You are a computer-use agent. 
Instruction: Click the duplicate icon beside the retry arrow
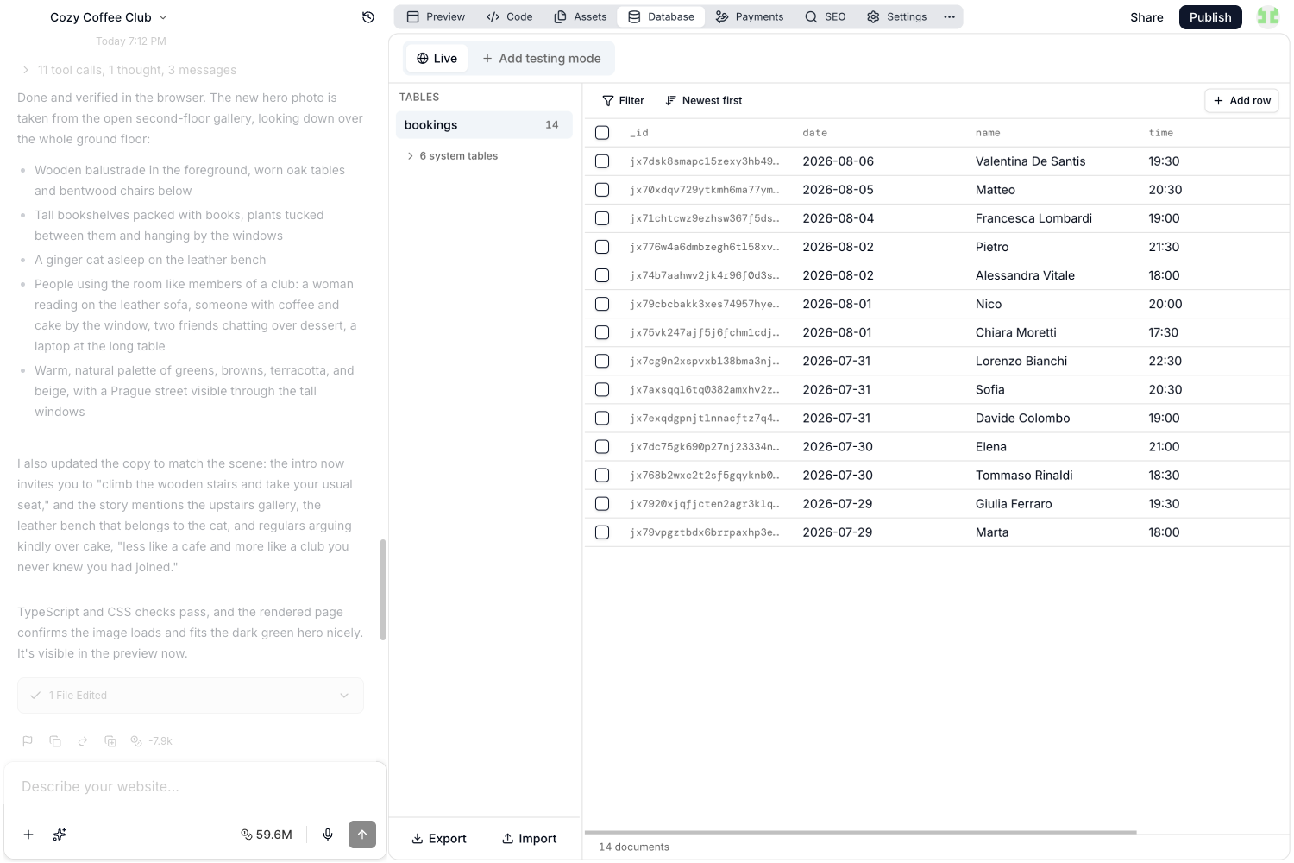110,740
